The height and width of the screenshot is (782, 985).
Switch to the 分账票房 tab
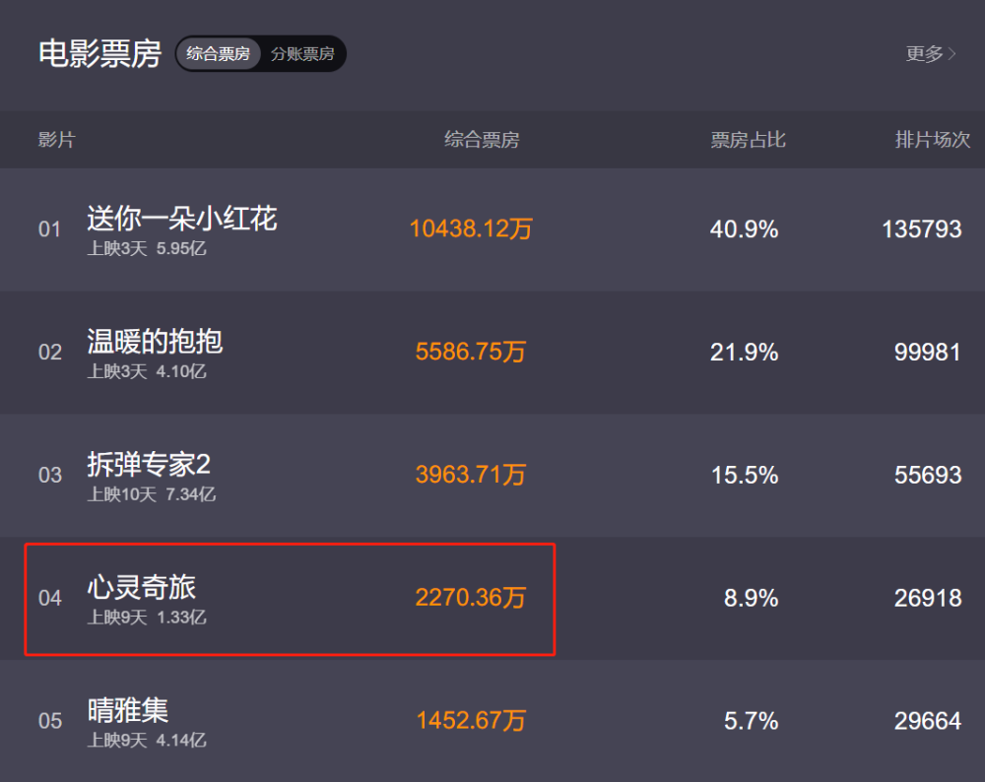tap(302, 54)
